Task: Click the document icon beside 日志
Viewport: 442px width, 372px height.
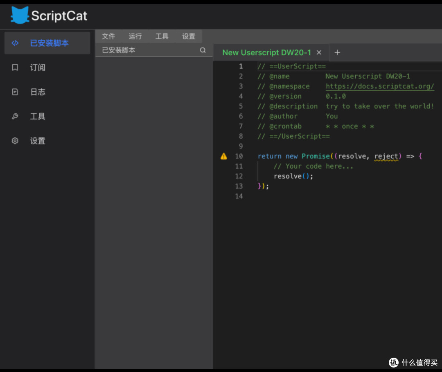Action: 15,92
